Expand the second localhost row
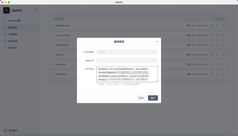 pyautogui.click(x=54, y=74)
